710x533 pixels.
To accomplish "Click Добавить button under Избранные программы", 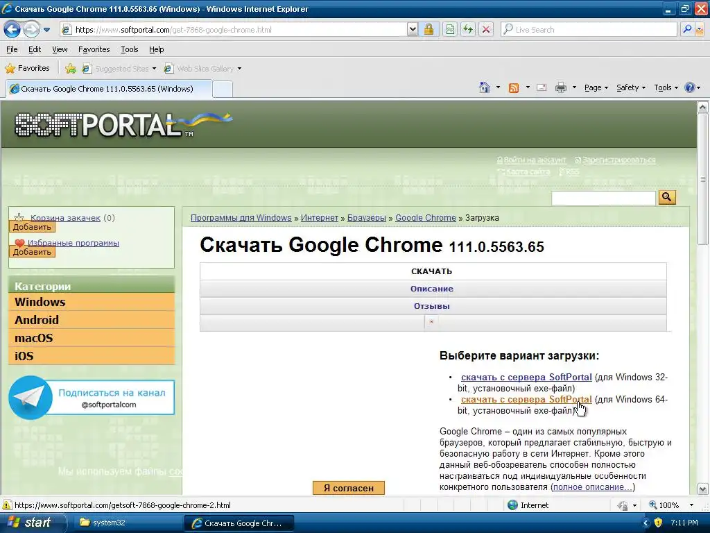I will 32,252.
